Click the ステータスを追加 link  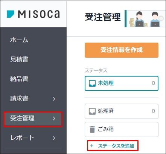pyautogui.click(x=116, y=146)
